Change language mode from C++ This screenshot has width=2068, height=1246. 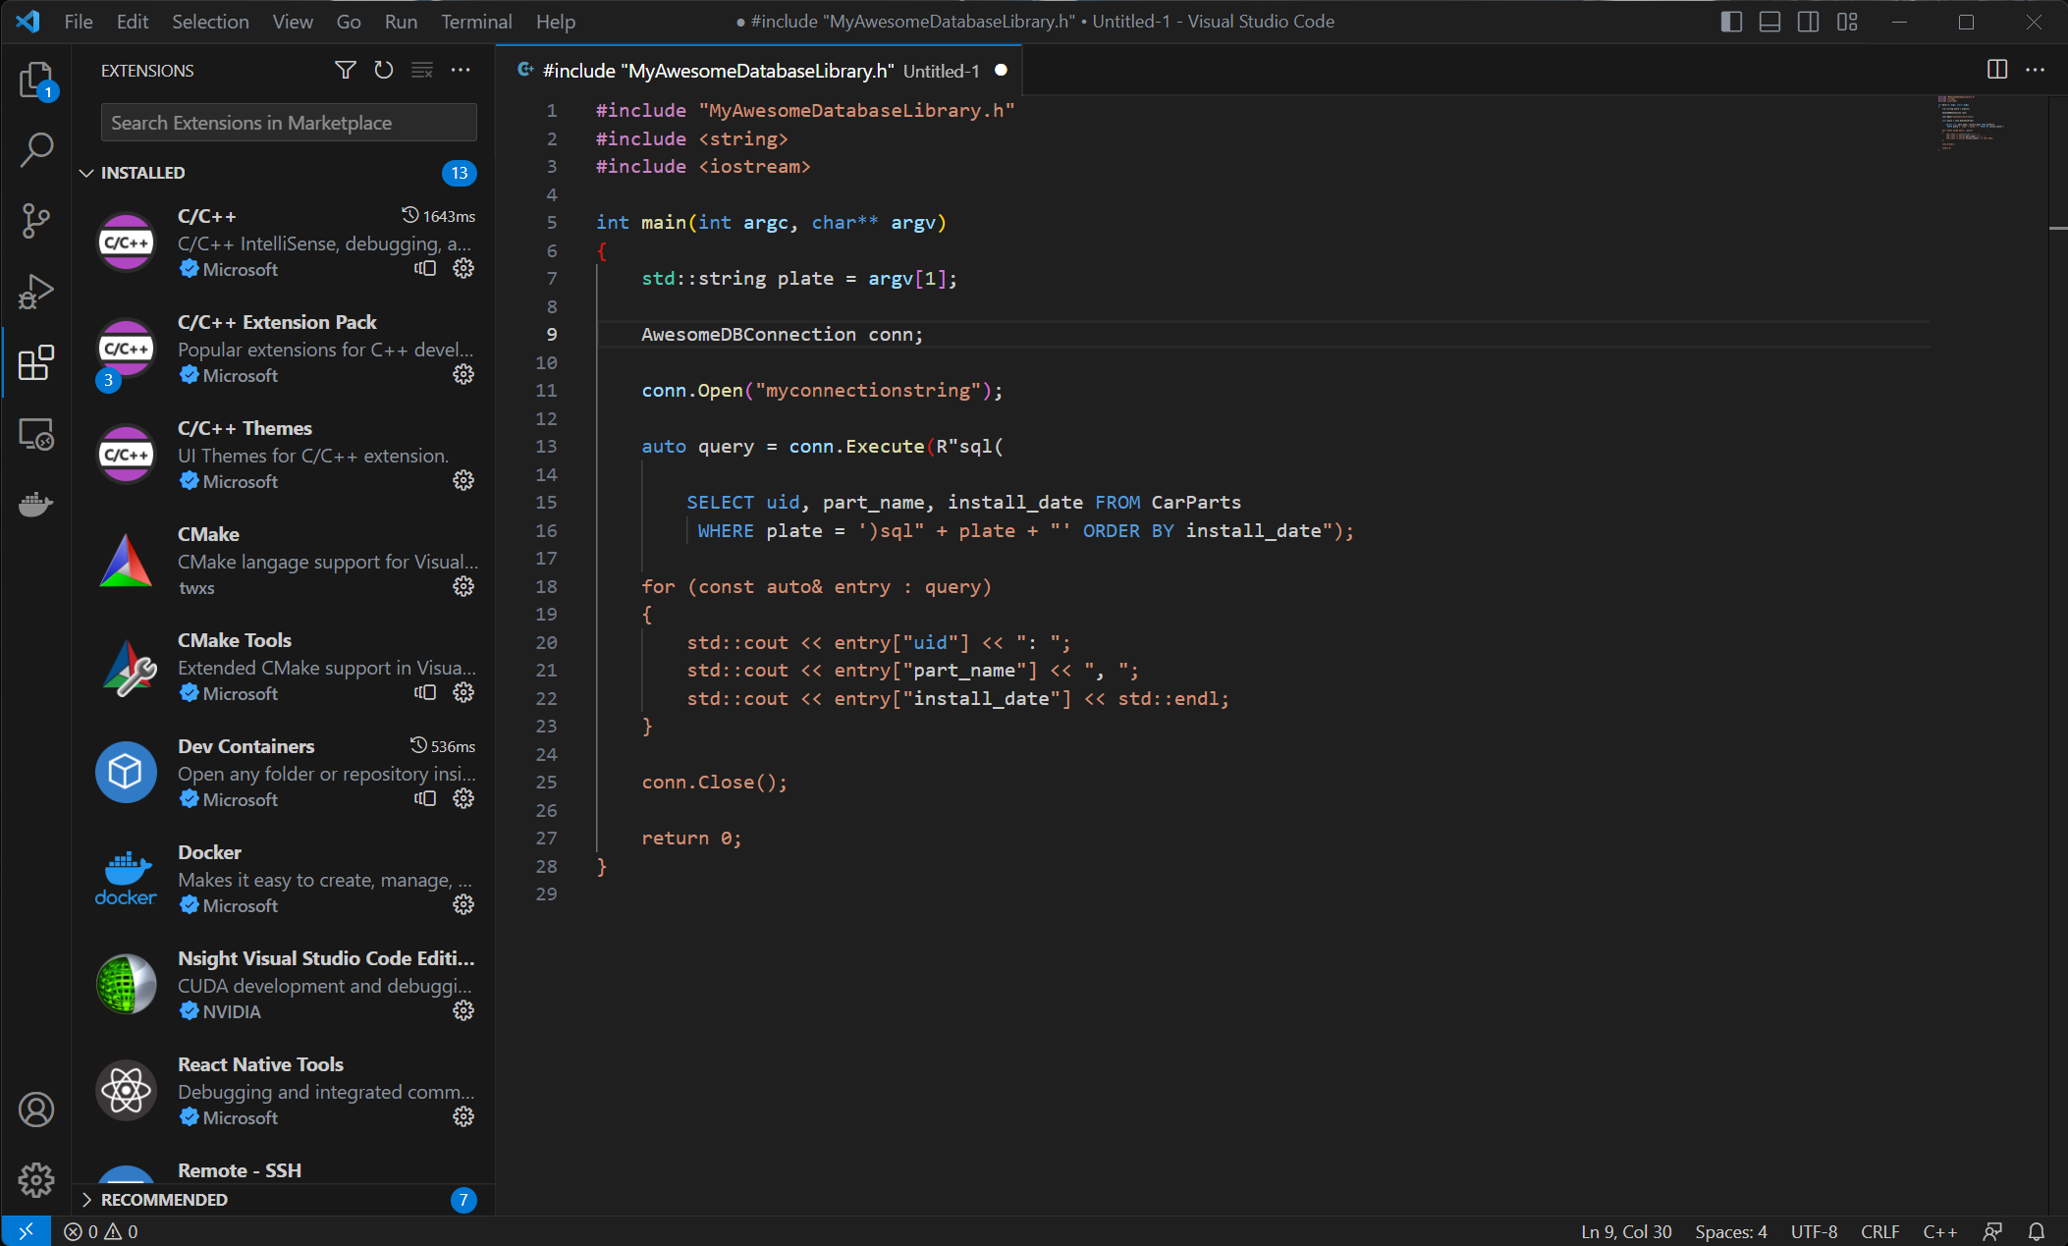pos(1939,1231)
